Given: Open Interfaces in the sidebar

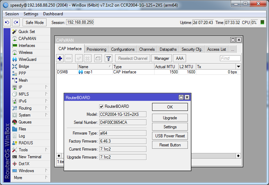Looking at the screenshot, I should pos(31,46).
